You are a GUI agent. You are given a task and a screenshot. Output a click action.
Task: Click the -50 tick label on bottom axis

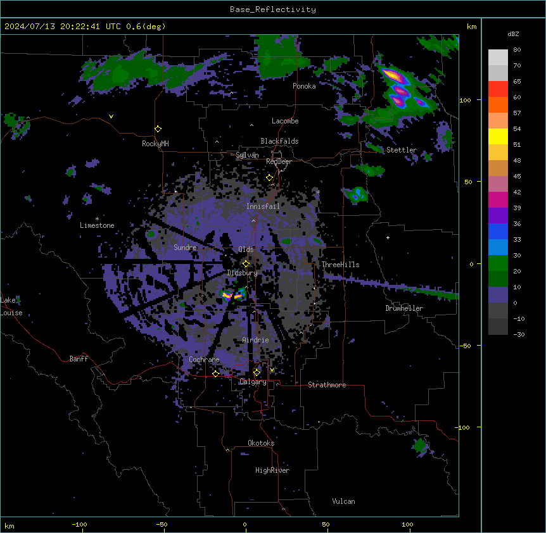pyautogui.click(x=162, y=524)
